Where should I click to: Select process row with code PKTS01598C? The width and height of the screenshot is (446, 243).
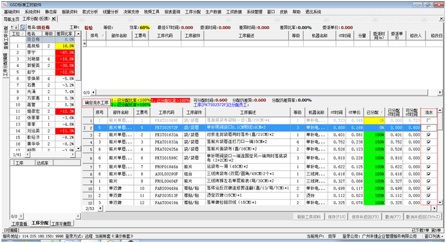pos(252,158)
